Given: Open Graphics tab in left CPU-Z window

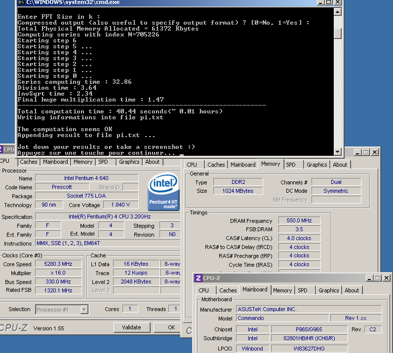Looking at the screenshot, I should (x=129, y=162).
